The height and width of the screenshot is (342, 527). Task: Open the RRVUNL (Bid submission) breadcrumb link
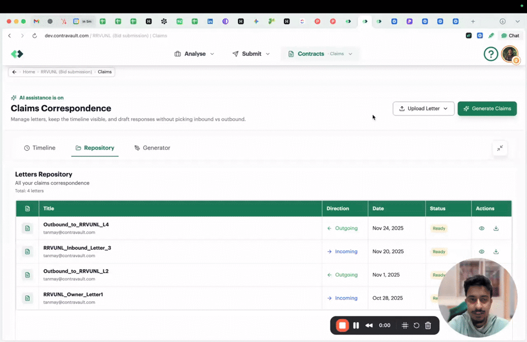click(x=66, y=72)
